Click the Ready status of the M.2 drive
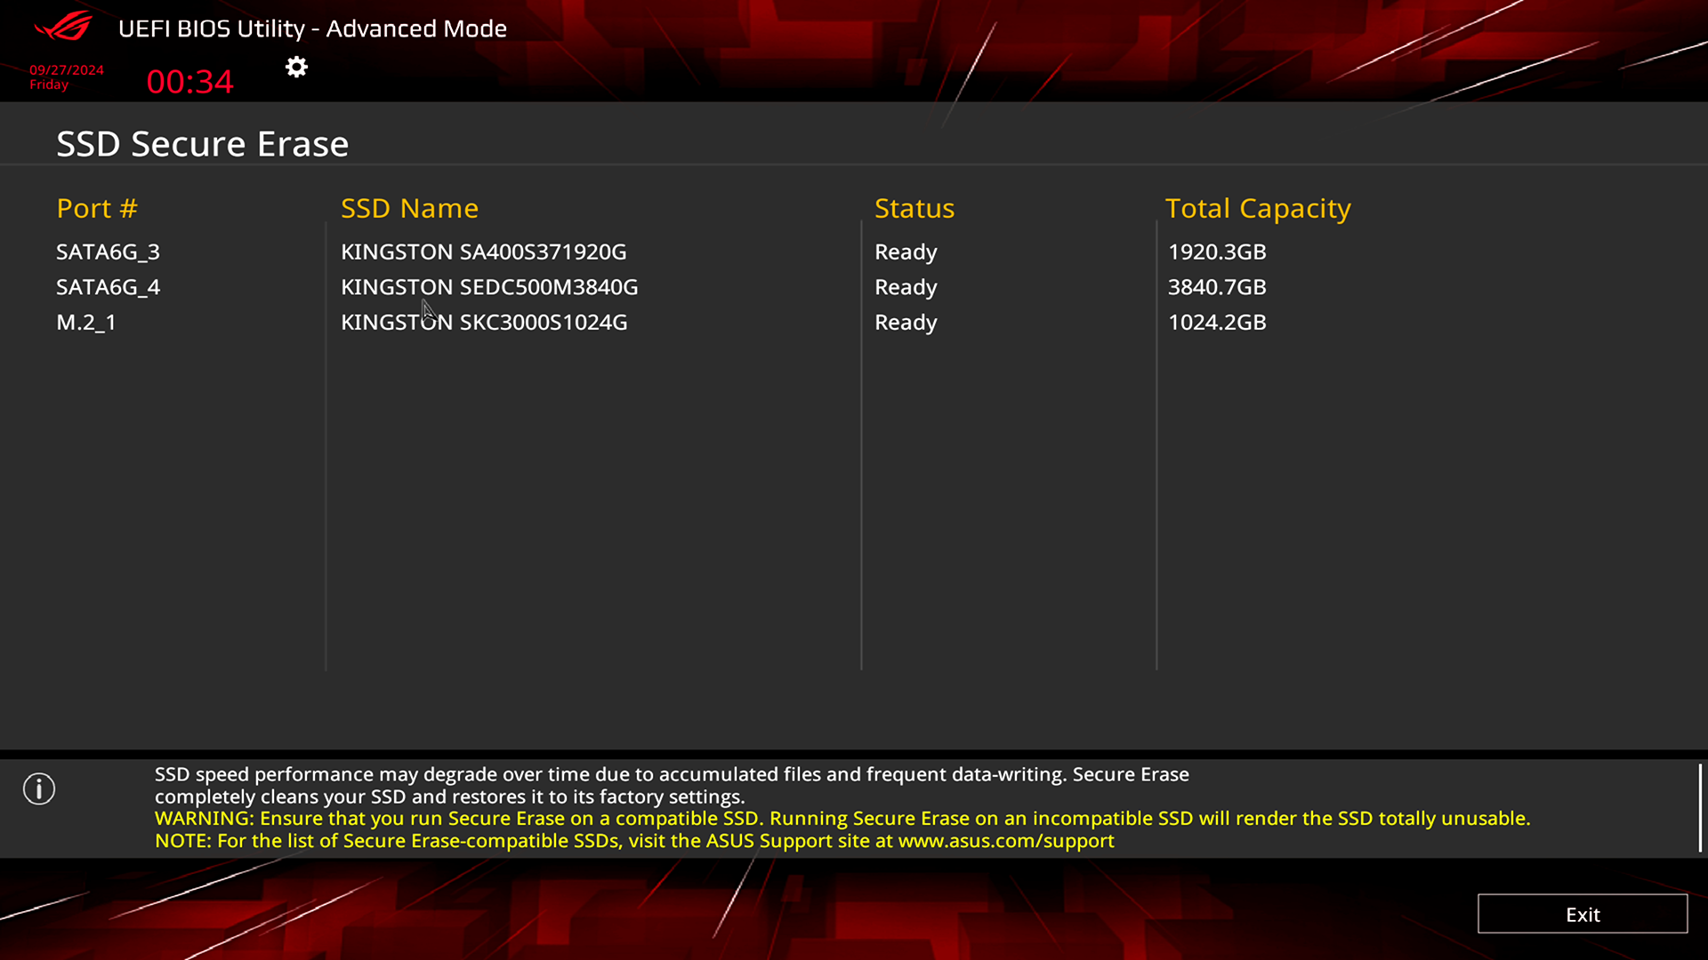The width and height of the screenshot is (1708, 960). (905, 322)
